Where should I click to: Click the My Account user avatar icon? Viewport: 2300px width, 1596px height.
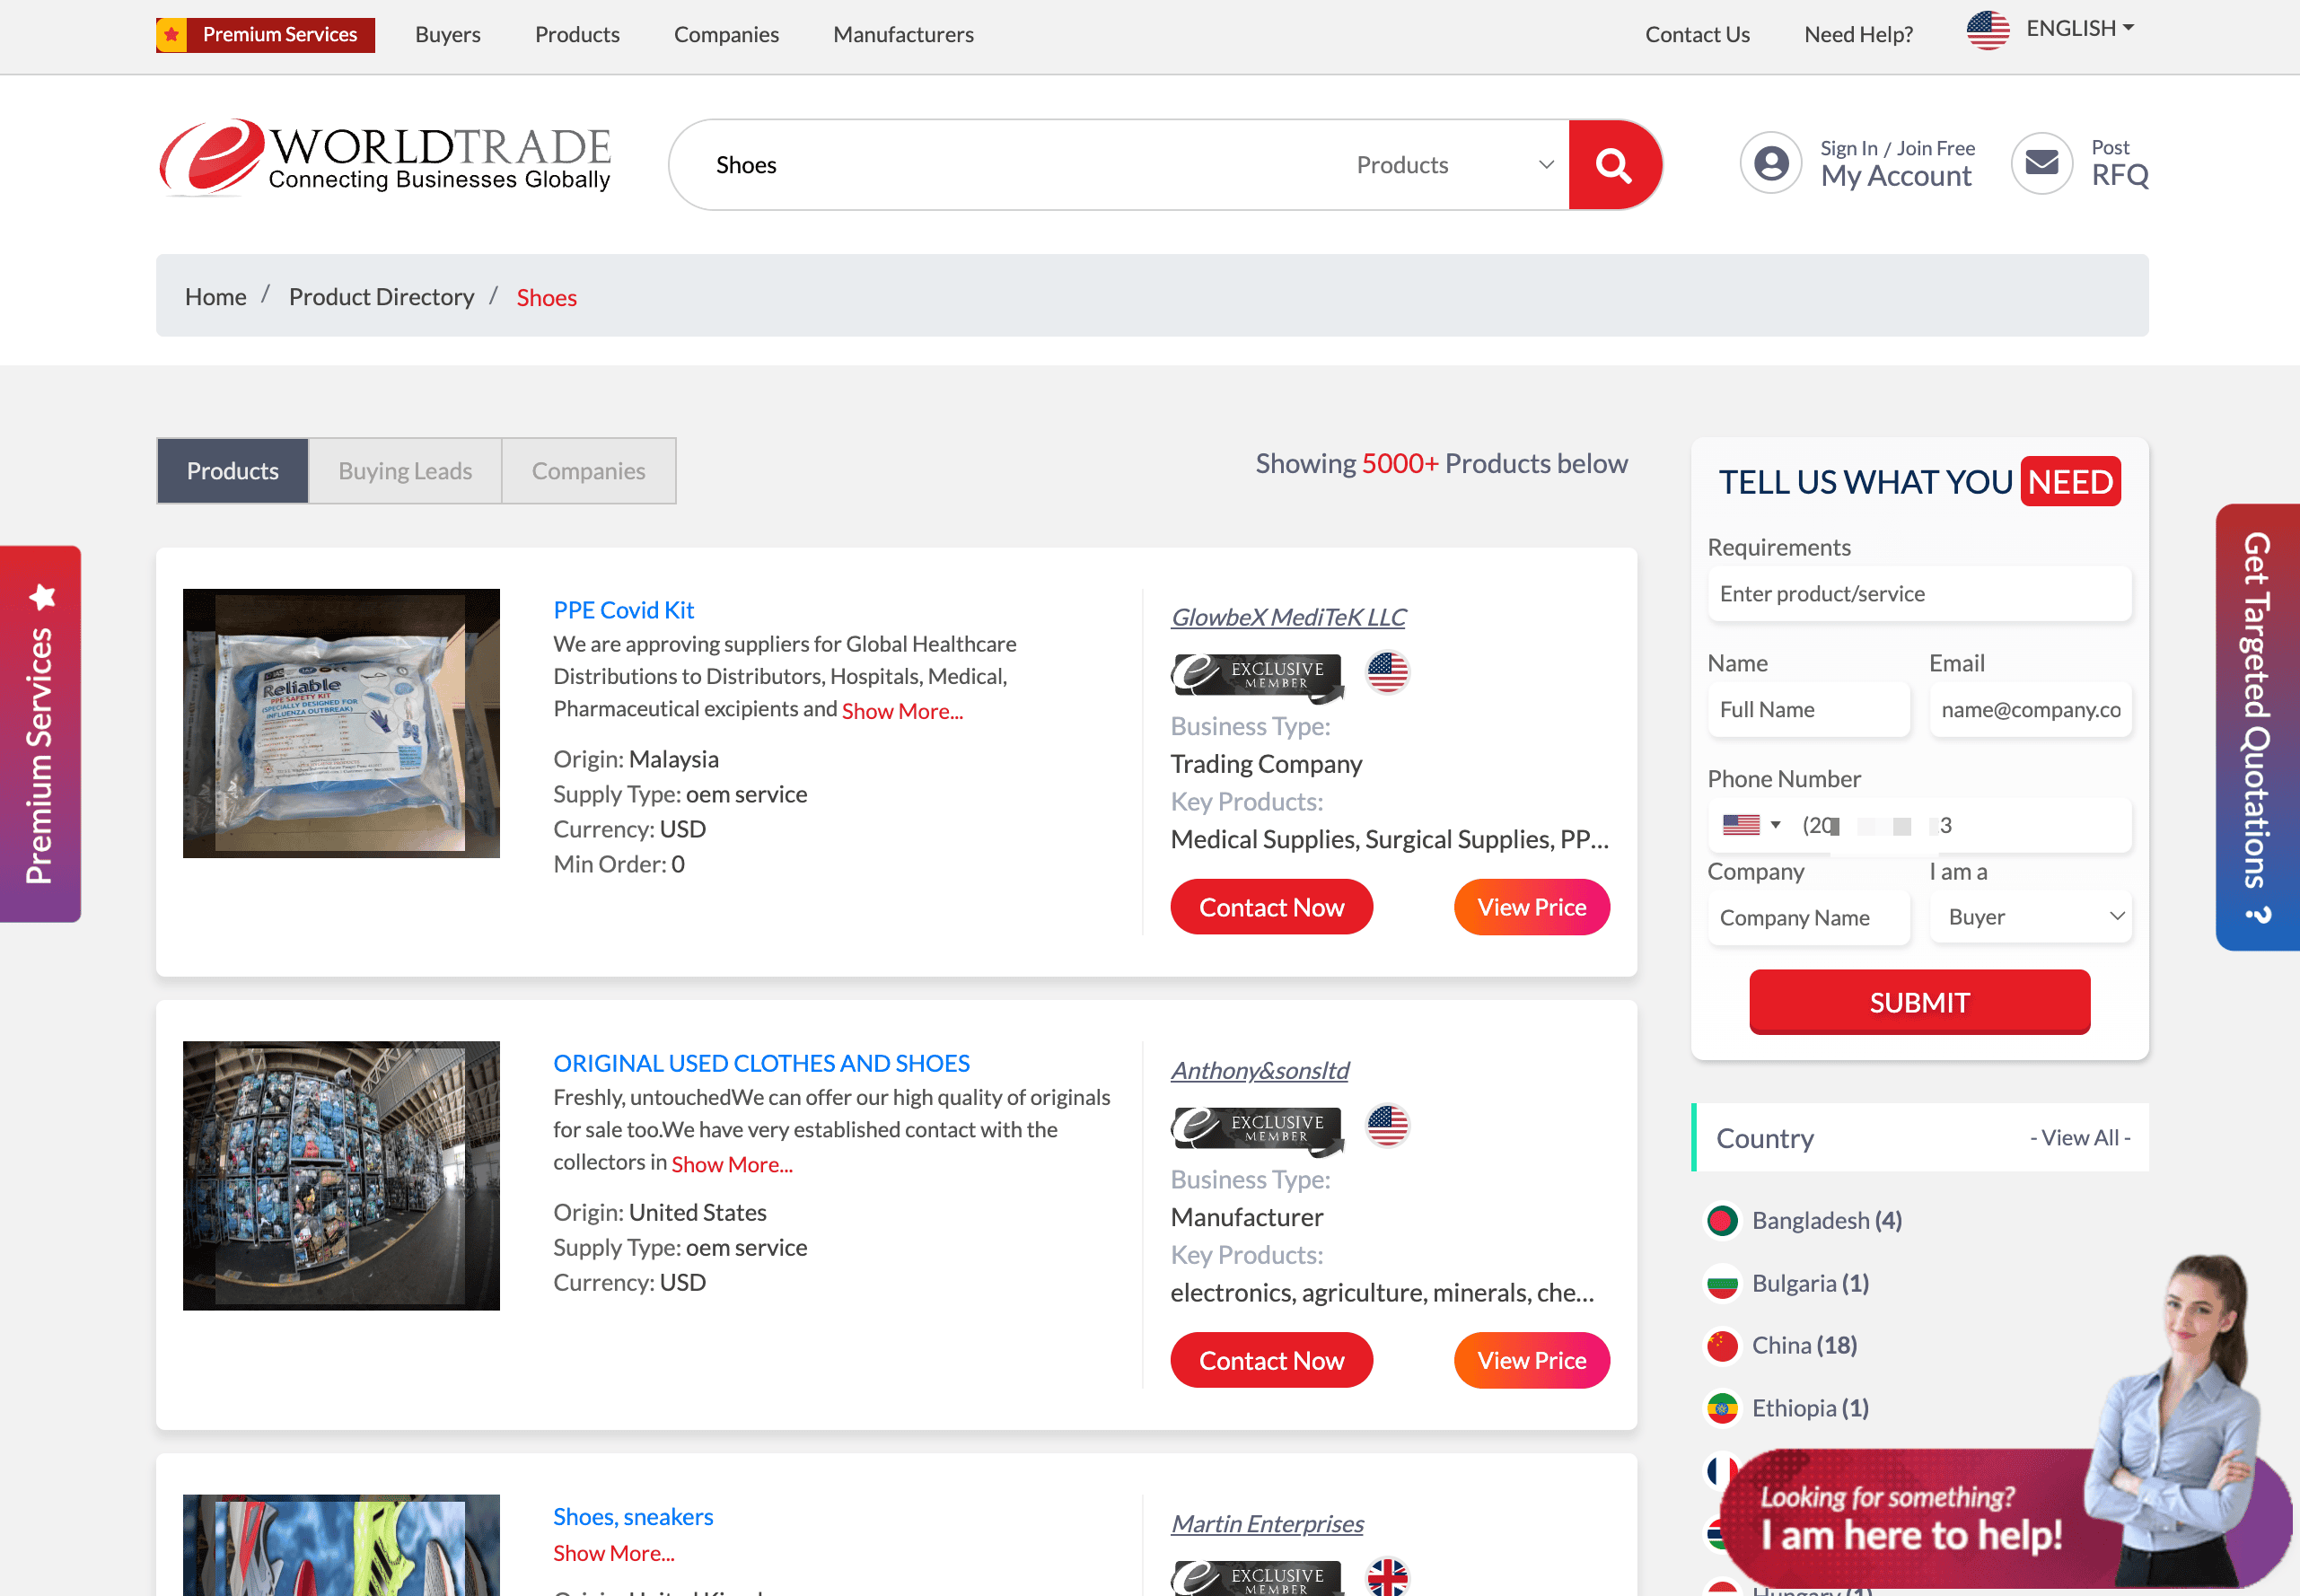[1770, 163]
